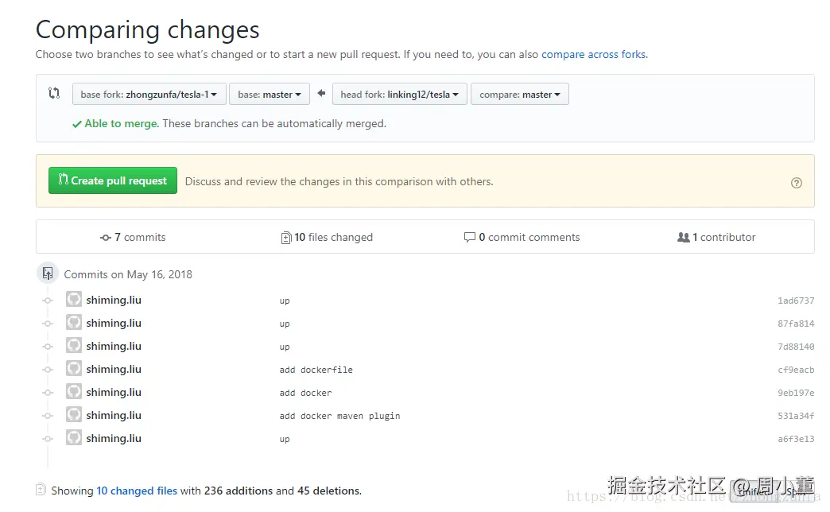The image size is (830, 512).
Task: Click the people icon beside 1 contributor
Action: coord(684,237)
